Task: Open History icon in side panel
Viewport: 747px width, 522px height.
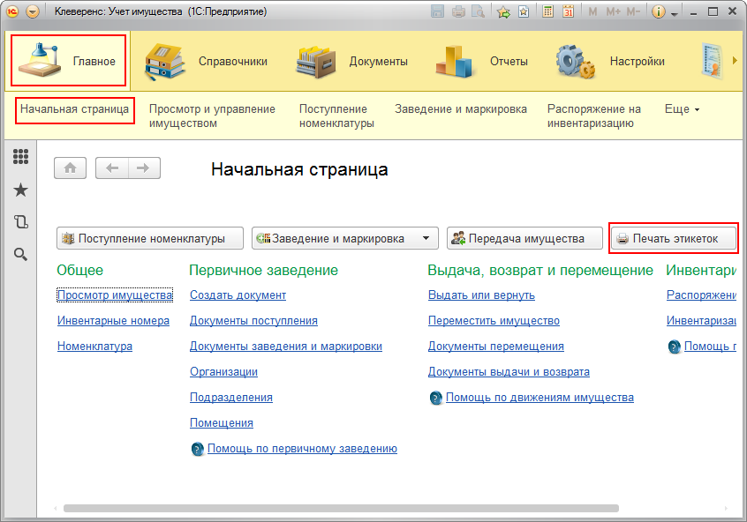Action: coord(20,221)
